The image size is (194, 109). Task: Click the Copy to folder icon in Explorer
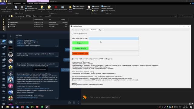coord(49,7)
